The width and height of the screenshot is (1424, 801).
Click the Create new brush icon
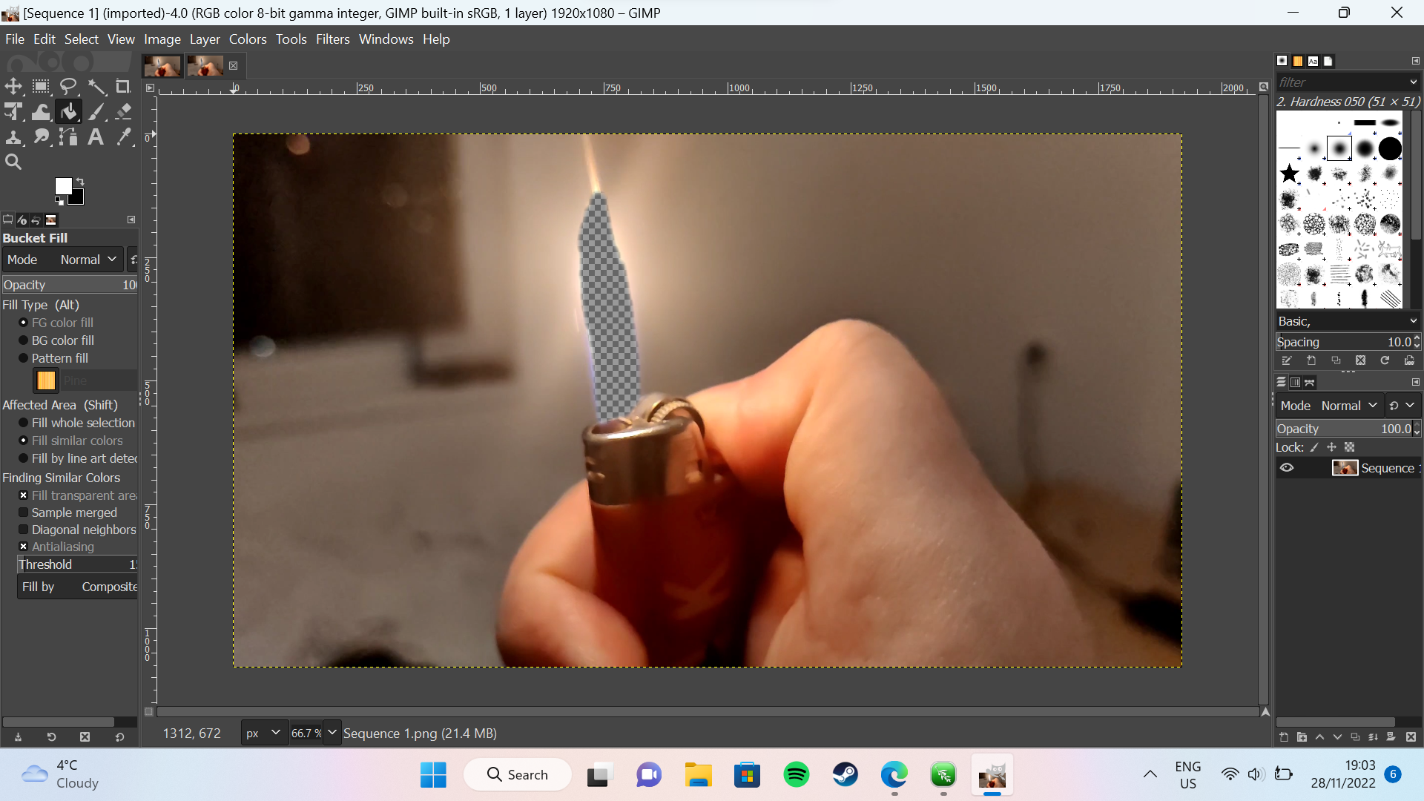pos(1311,360)
